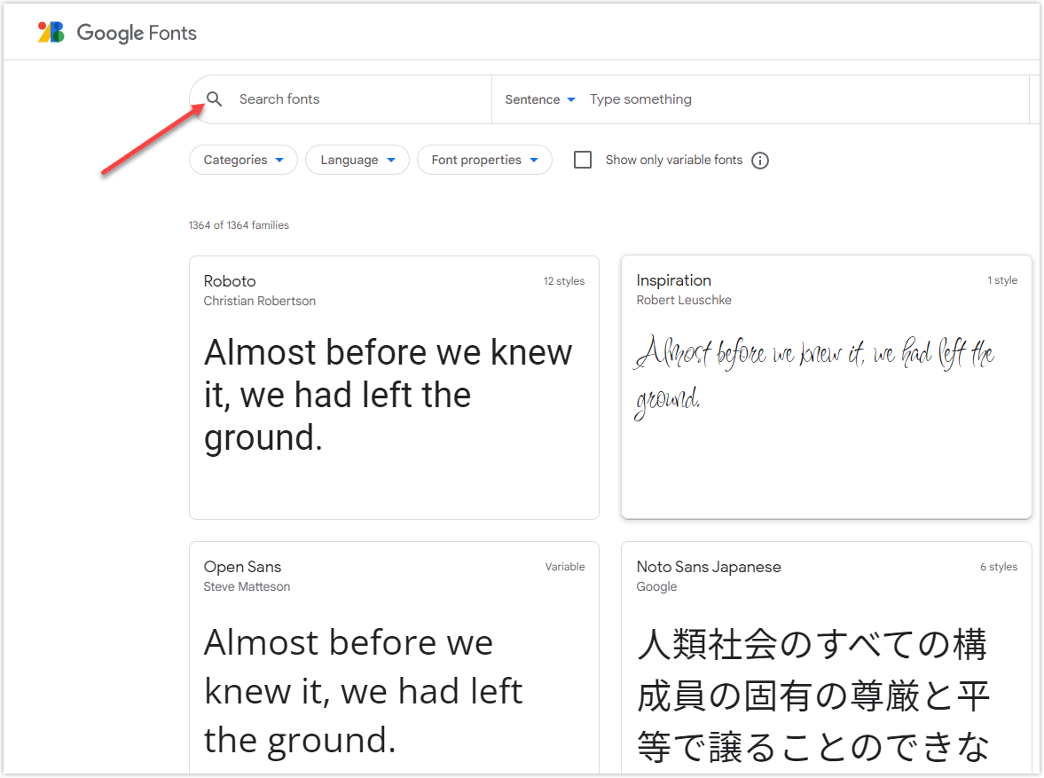Expand the Sentence preview type dropdown

click(x=540, y=99)
